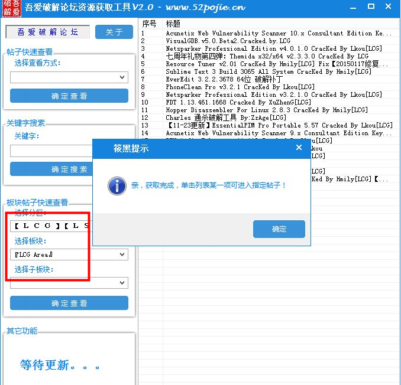401x385 pixels.
Task: Open the 关于 about button
Action: point(114,32)
